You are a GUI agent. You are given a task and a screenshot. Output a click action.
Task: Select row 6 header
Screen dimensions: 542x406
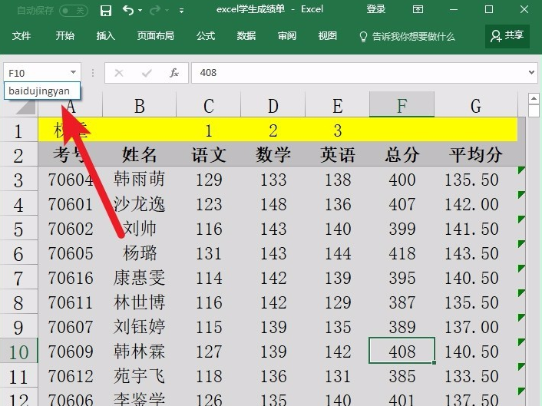(18, 253)
